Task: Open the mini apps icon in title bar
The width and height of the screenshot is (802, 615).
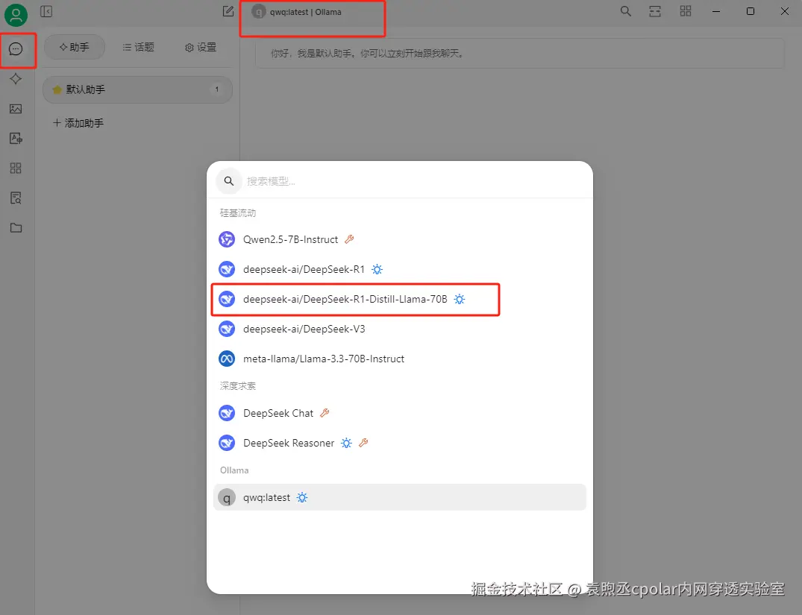Action: click(x=686, y=11)
